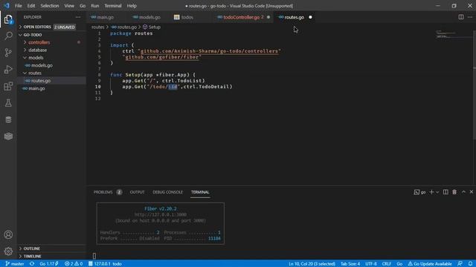Open the Terminal menu
This screenshot has width=476, height=267.
click(113, 6)
